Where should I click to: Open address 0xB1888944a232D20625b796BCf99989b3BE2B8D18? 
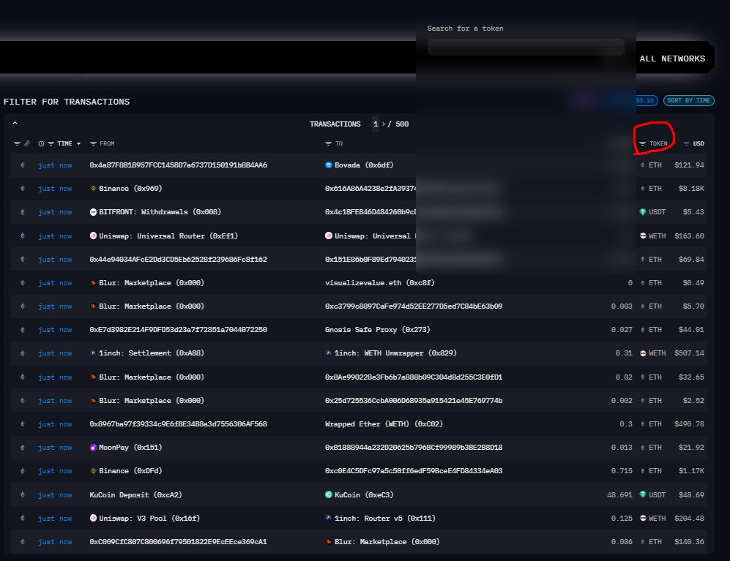[x=414, y=447]
